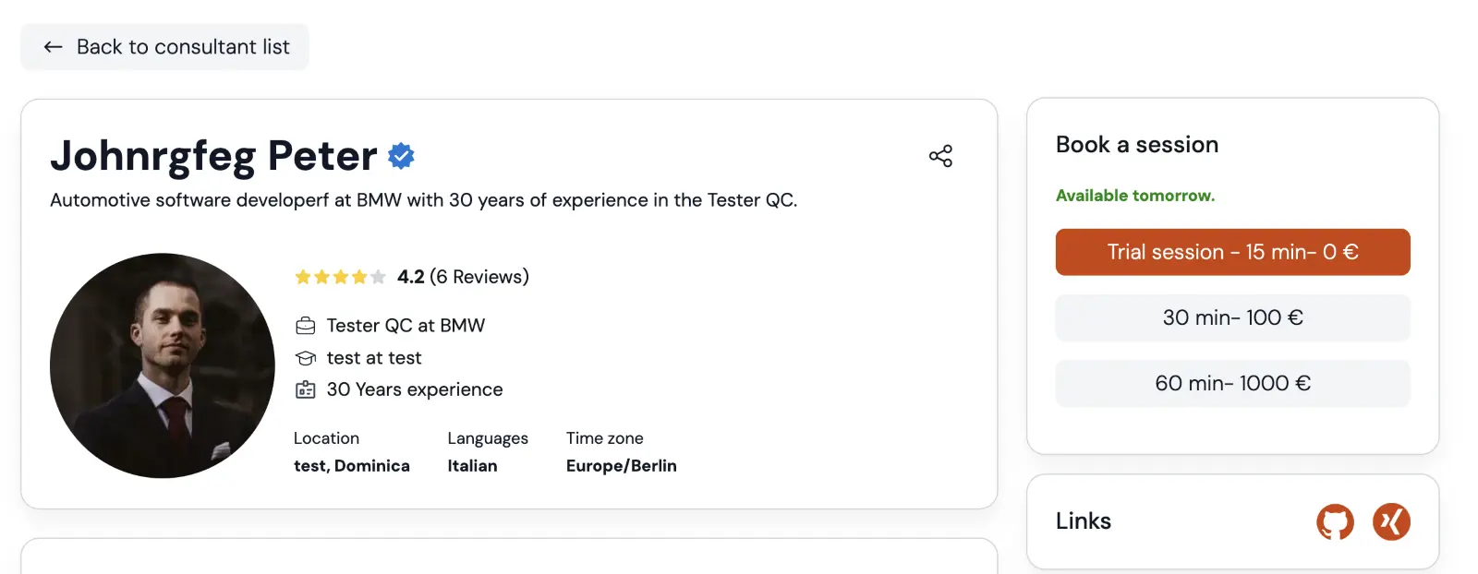Viewport: 1478px width, 574px height.
Task: Click the back arrow icon
Action: (x=54, y=47)
